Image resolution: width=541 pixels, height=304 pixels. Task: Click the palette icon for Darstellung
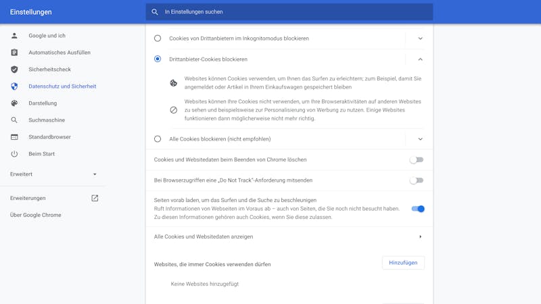[14, 103]
